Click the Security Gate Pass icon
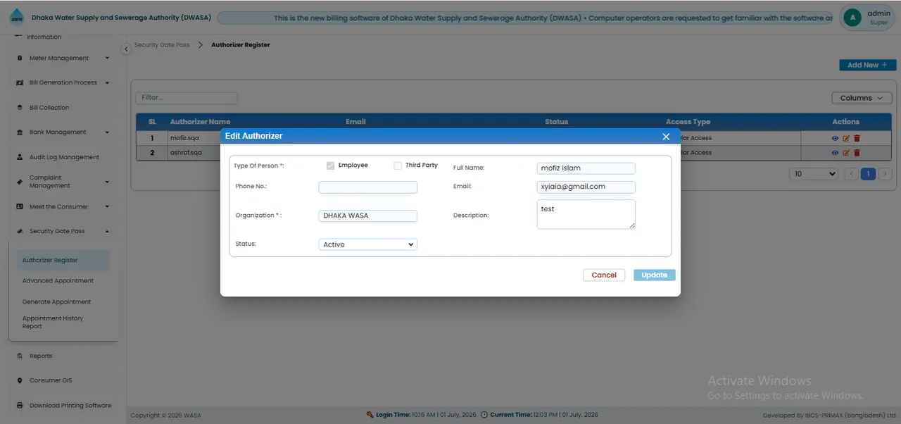This screenshot has height=424, width=901. point(20,232)
